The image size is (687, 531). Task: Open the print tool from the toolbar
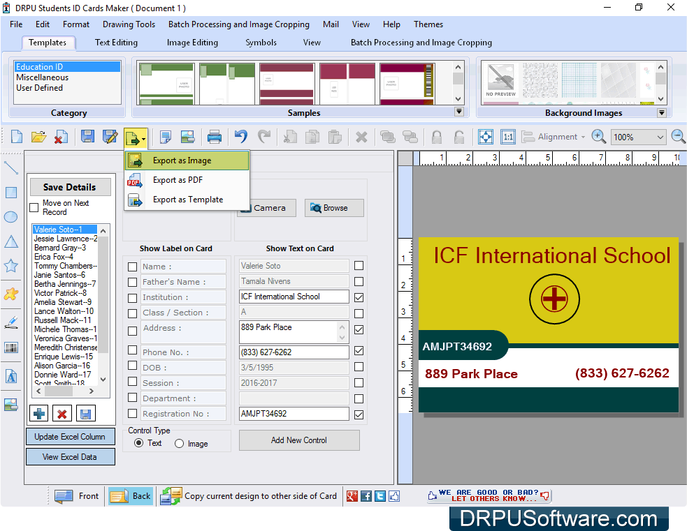[215, 136]
